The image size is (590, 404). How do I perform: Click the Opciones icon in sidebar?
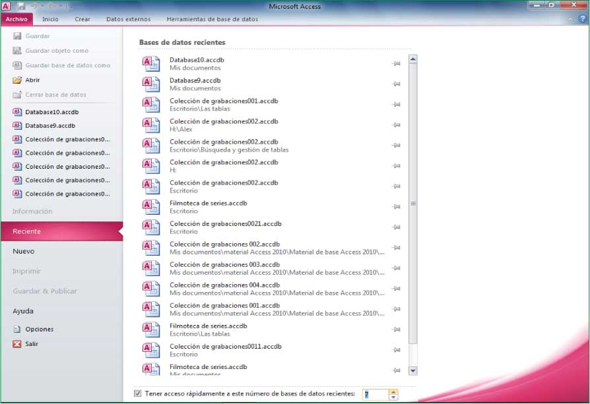tap(17, 330)
